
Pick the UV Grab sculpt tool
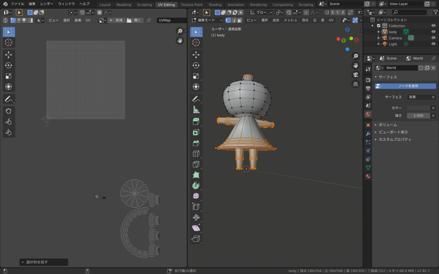click(8, 111)
